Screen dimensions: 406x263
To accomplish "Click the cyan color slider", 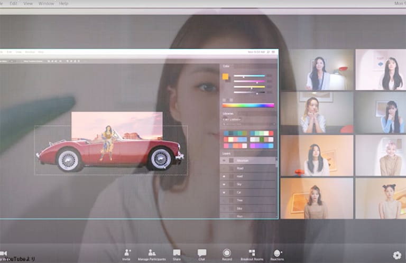I will (250, 76).
